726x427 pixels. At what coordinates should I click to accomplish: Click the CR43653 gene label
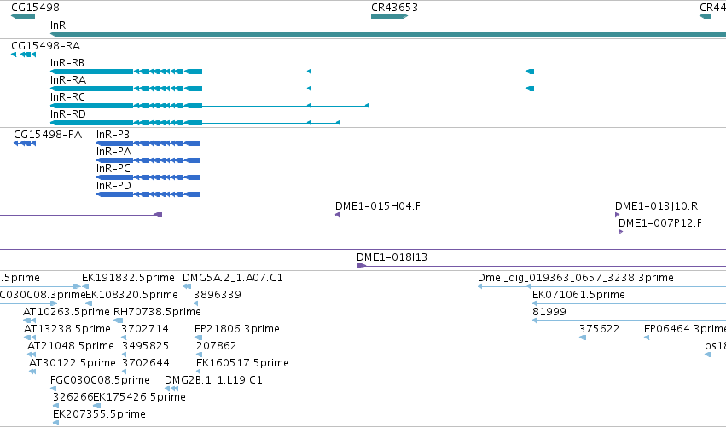(x=394, y=8)
